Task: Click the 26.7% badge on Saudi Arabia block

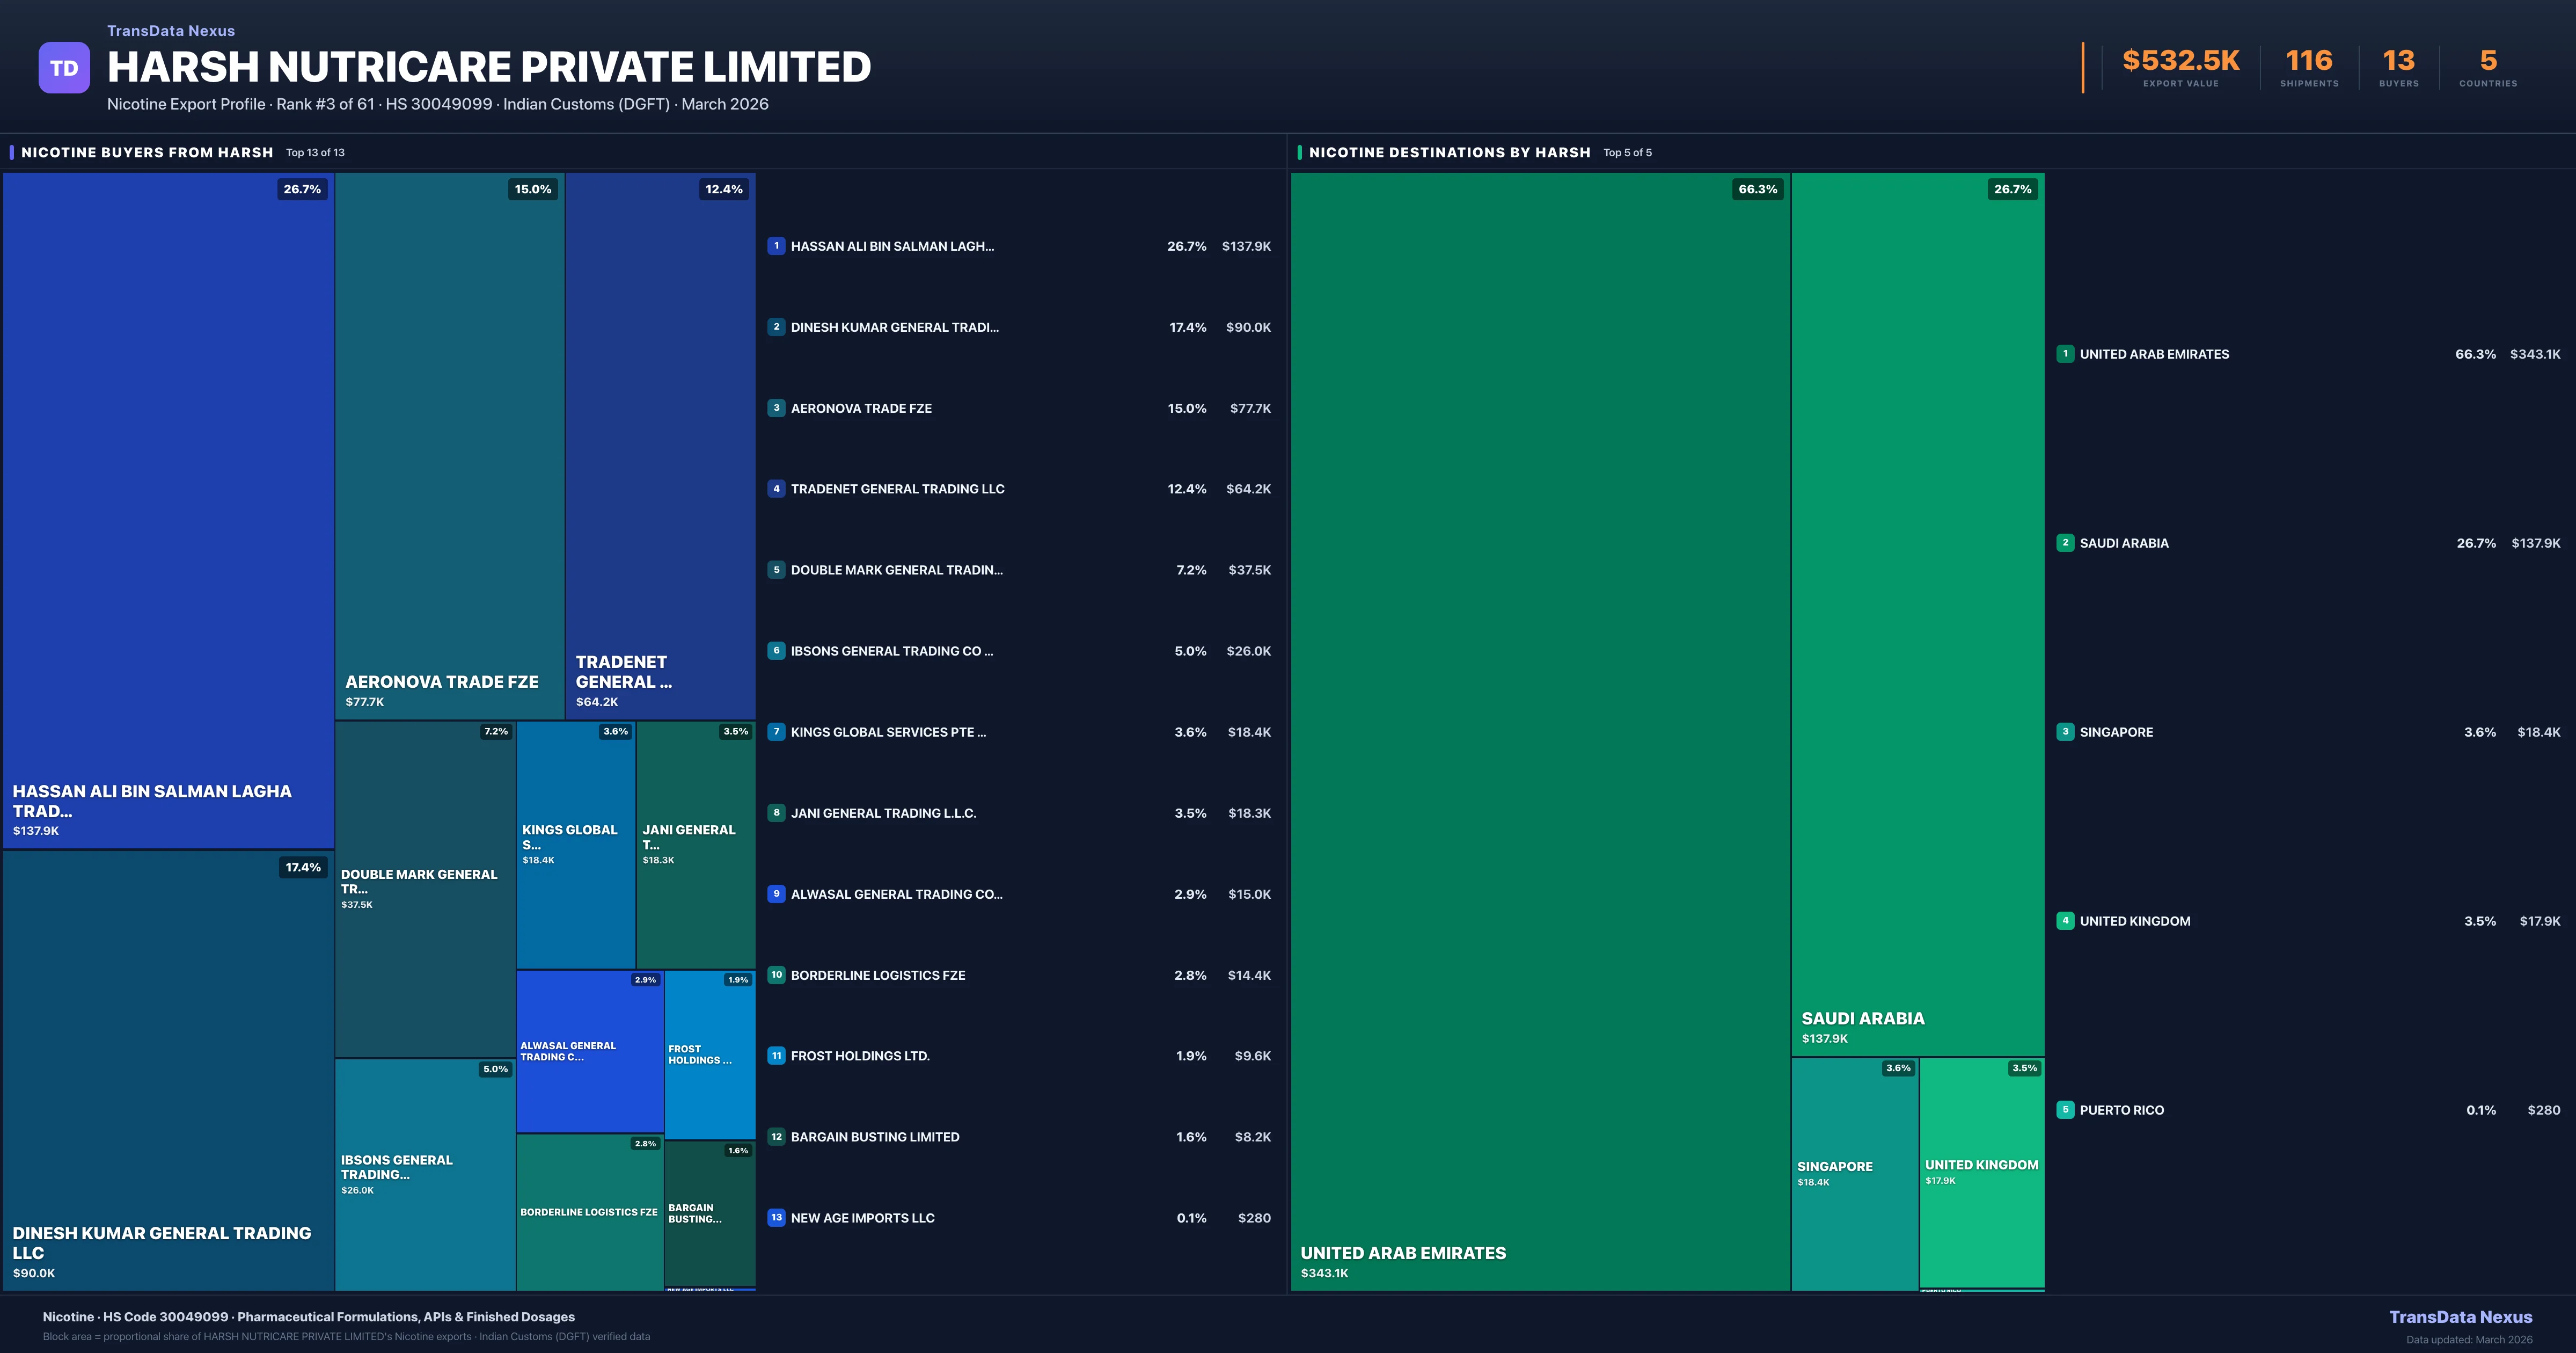Action: click(2012, 189)
